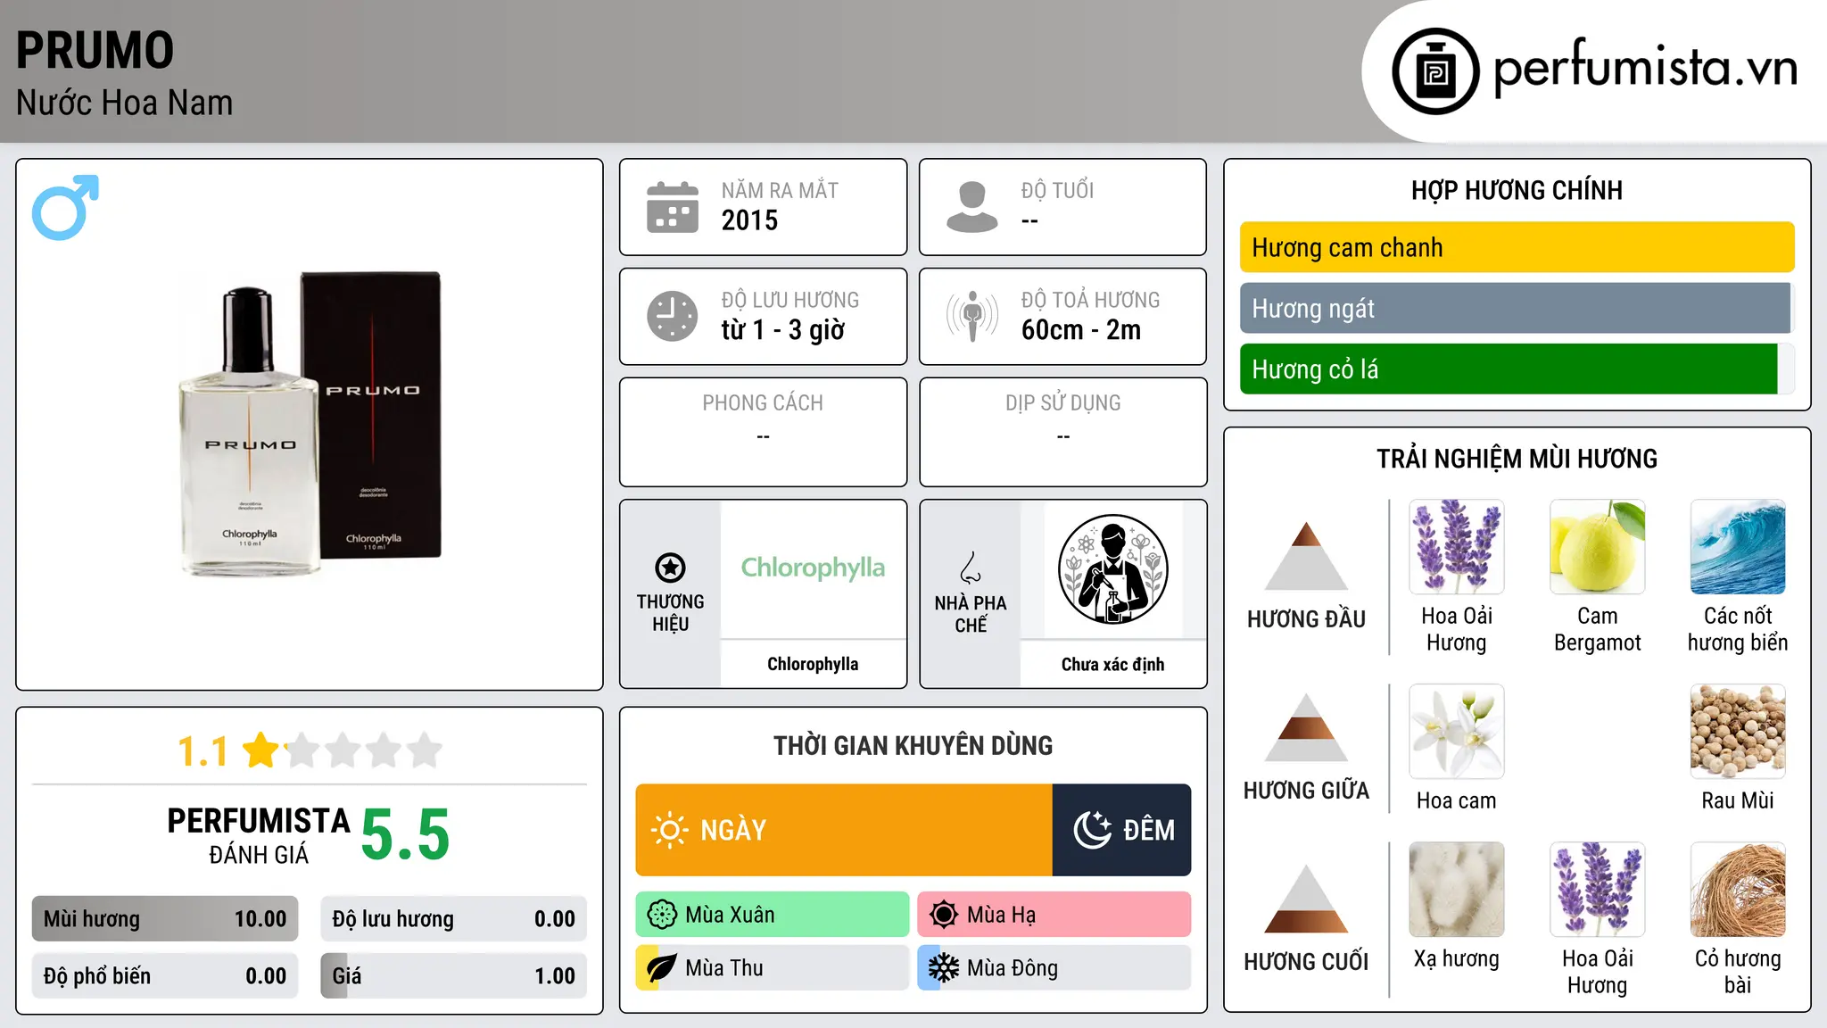Click the launch year 2015
The width and height of the screenshot is (1827, 1028).
pos(749,220)
